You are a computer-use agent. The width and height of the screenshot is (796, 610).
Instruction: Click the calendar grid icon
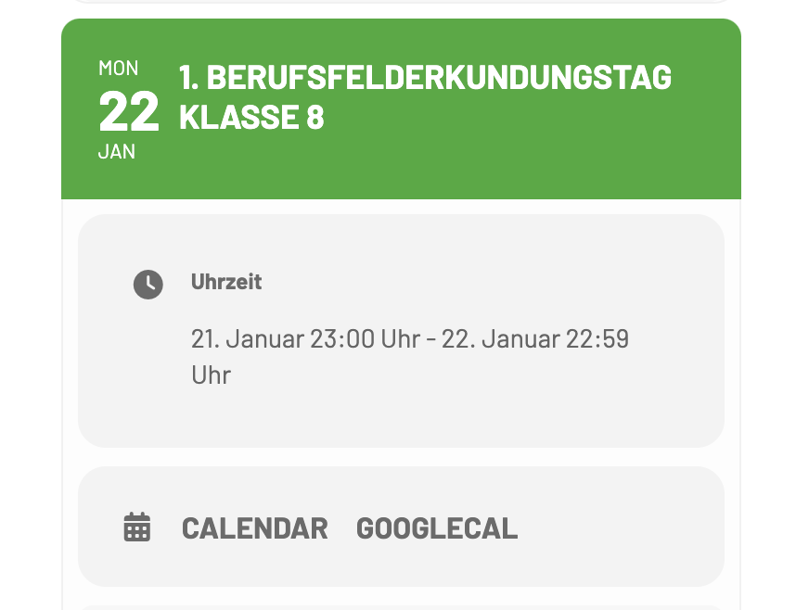click(x=137, y=527)
